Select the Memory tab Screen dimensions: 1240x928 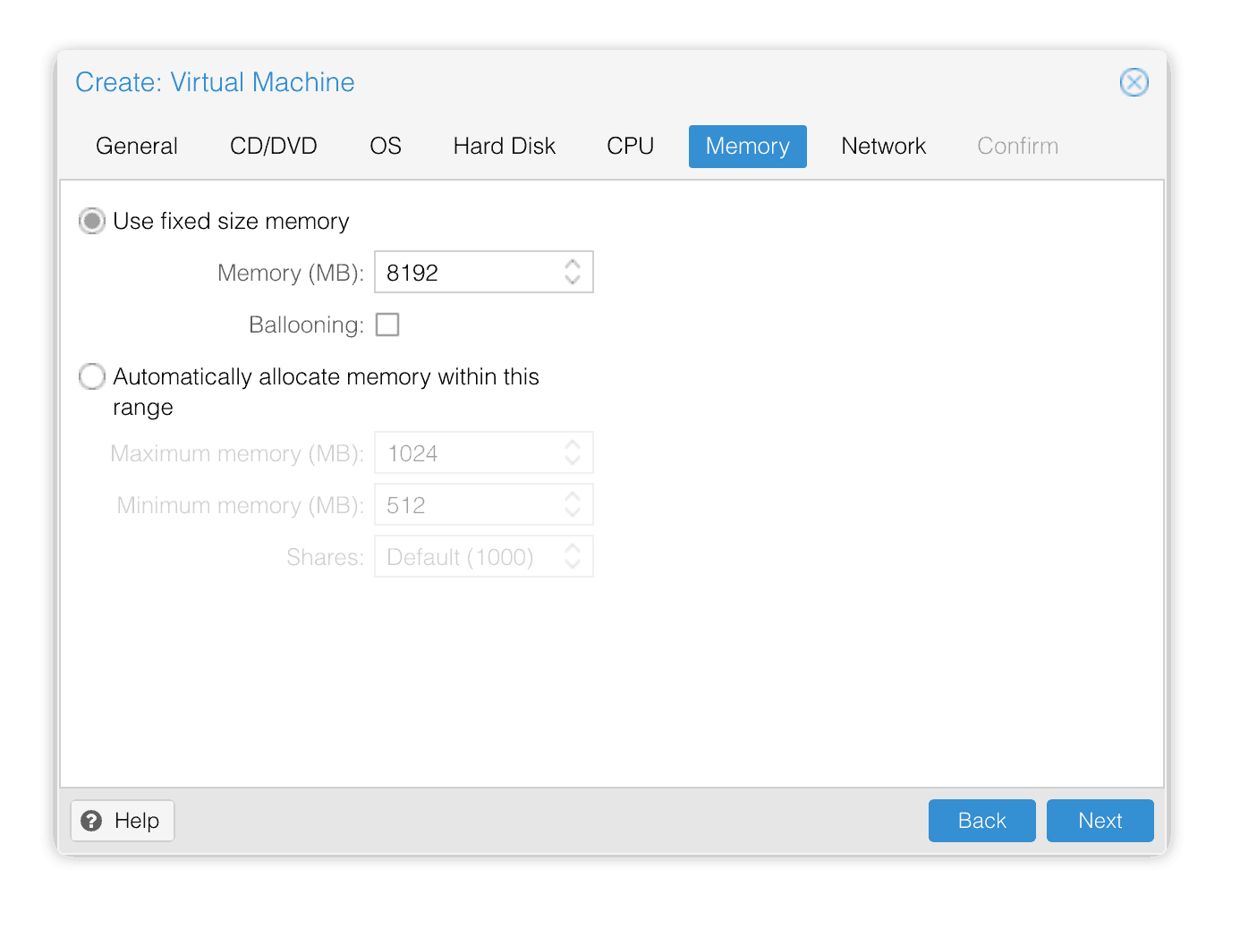pos(748,147)
